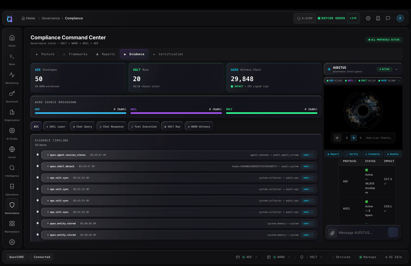The image size is (411, 266).
Task: Click the Home breadcrumb link
Action: [x=28, y=18]
